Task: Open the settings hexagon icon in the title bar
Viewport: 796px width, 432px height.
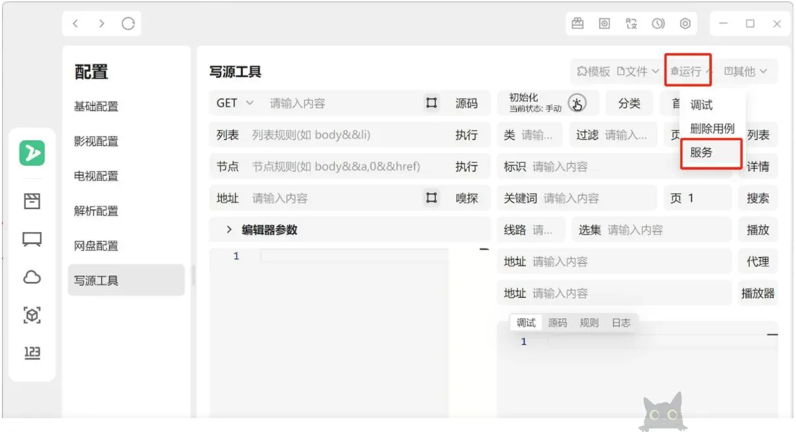Action: (685, 24)
